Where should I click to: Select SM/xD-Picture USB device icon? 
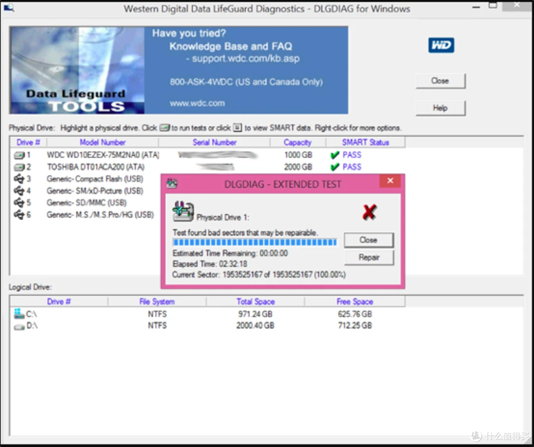[x=19, y=191]
